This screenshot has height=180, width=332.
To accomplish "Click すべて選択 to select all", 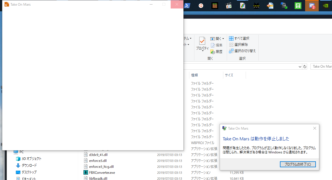I will pos(239,38).
